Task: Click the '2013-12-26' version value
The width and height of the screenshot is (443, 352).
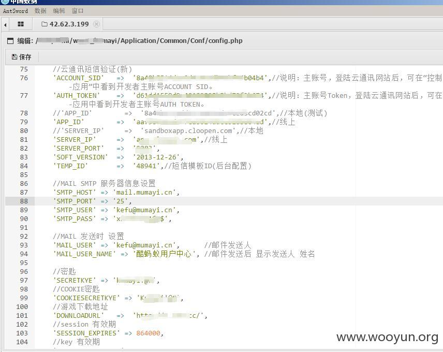Action: [x=156, y=157]
